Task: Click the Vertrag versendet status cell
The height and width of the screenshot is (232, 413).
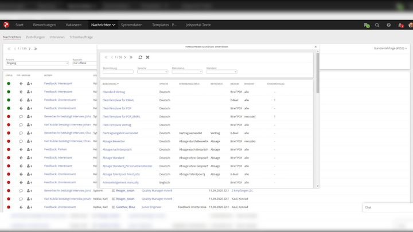Action: tap(190, 133)
